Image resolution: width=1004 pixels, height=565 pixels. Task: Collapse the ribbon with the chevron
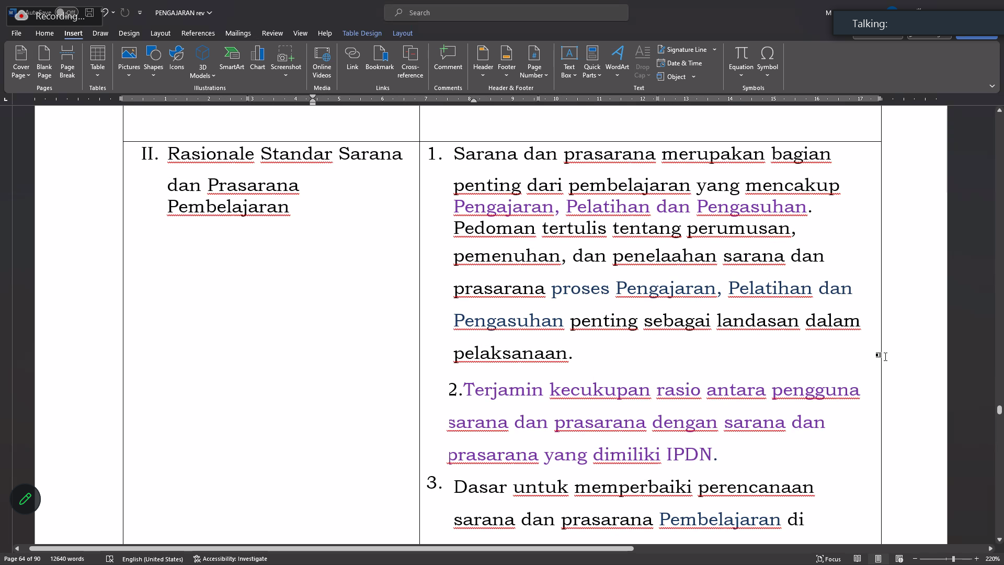pyautogui.click(x=992, y=86)
